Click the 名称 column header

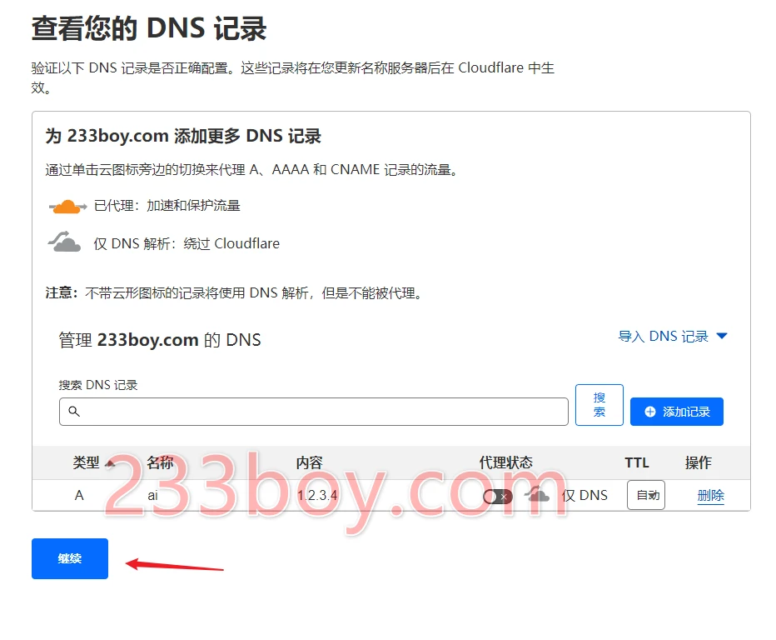pos(160,462)
